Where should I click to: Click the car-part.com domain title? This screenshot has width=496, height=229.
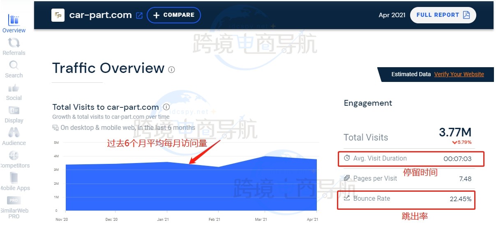[x=100, y=15]
